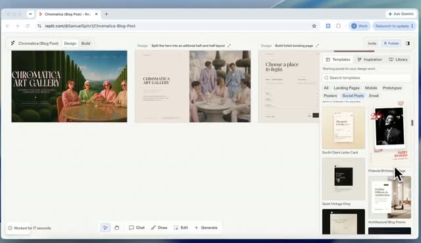The image size is (421, 243).
Task: Click the blue toolbar extension icon
Action: 328,26
